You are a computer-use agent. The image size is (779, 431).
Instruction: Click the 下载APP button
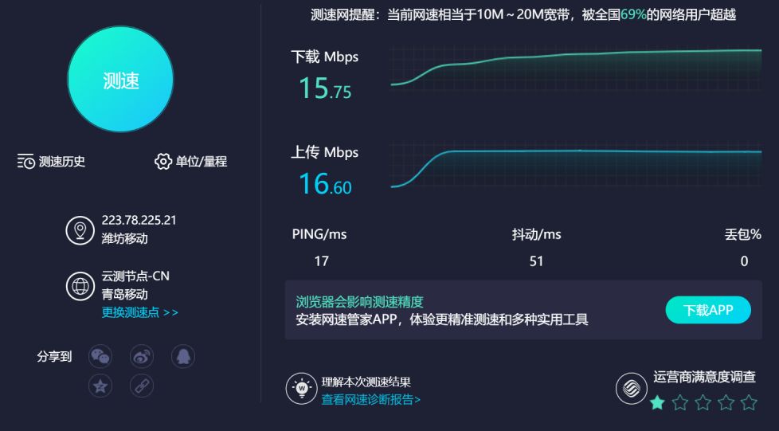(x=708, y=310)
